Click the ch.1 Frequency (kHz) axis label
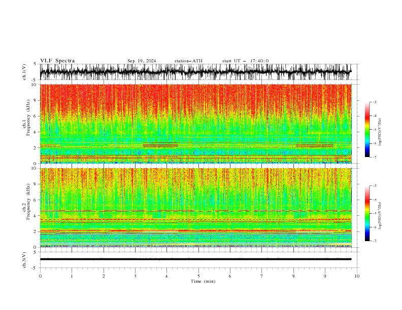Screen dimensions: 402x310 [27, 118]
